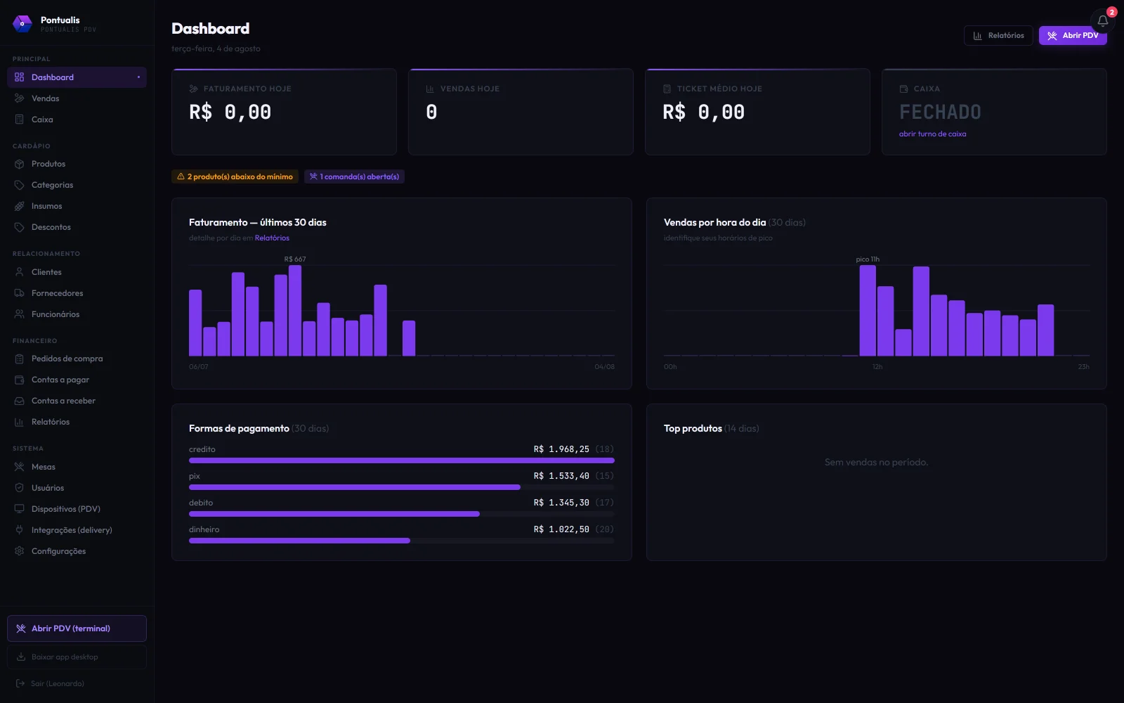Viewport: 1124px width, 703px height.
Task: Click the R$ 0,00 value under Faturamento Hoje
Action: coord(230,112)
